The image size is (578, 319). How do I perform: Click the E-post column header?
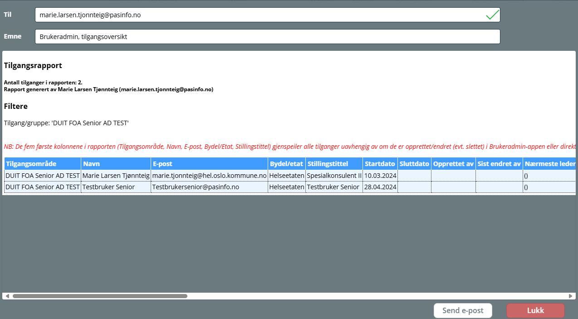click(209, 164)
